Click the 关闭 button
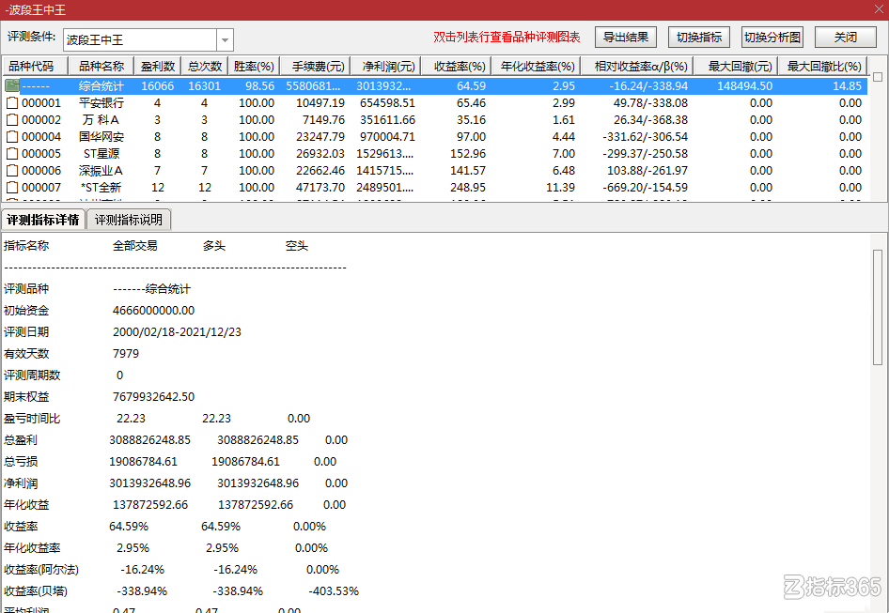Image resolution: width=889 pixels, height=613 pixels. (x=846, y=38)
